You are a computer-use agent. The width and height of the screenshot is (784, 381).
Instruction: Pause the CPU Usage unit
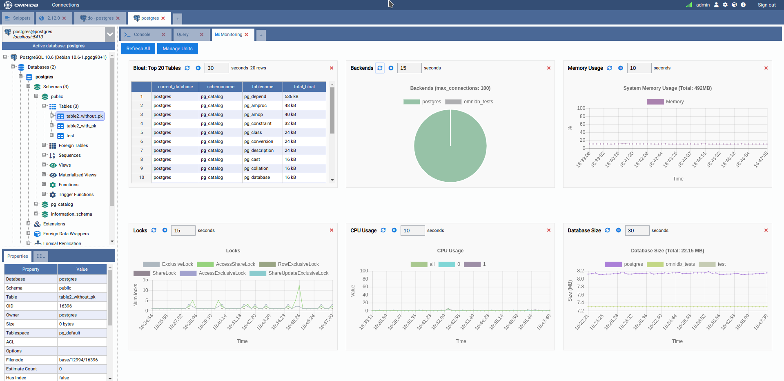pos(394,230)
